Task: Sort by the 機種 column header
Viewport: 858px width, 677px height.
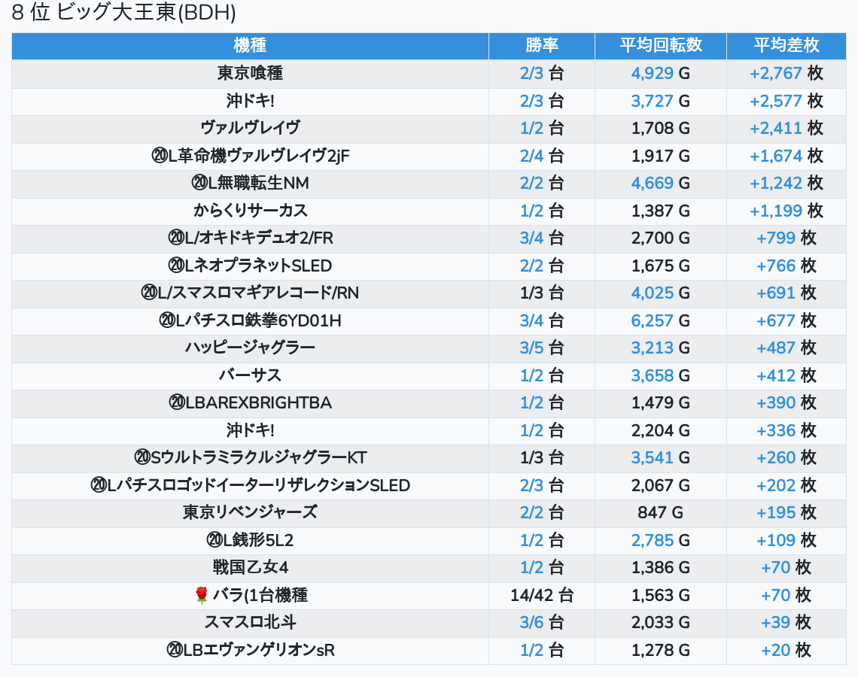Action: click(x=250, y=45)
